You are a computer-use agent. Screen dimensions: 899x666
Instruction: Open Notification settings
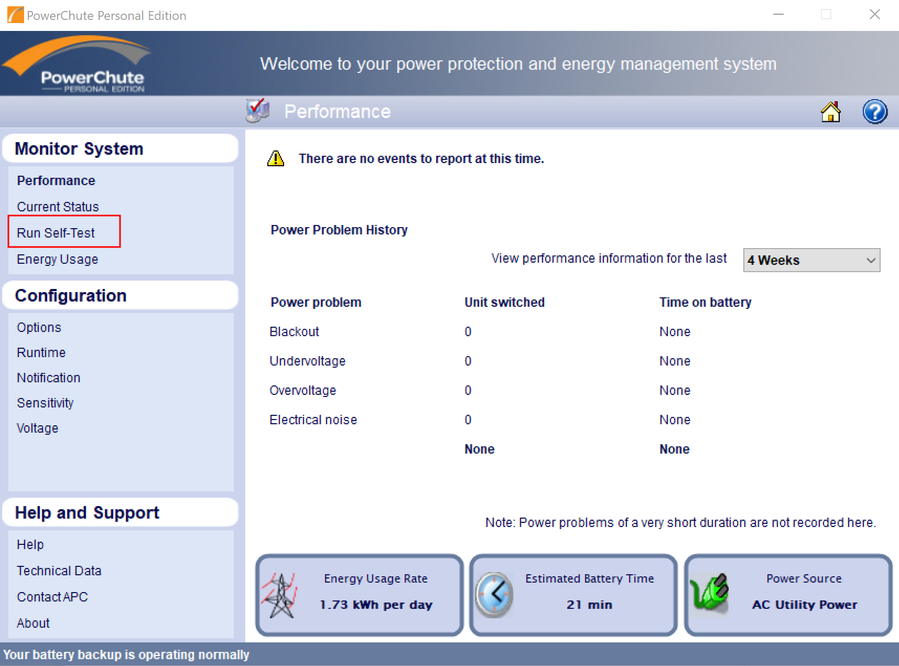48,378
